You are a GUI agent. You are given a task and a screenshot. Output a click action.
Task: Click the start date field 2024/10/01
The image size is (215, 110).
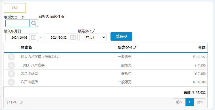[x=18, y=37]
